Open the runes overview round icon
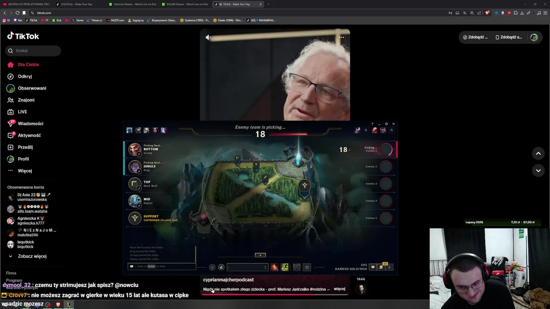Screen dimensions: 550x309 (212, 267)
